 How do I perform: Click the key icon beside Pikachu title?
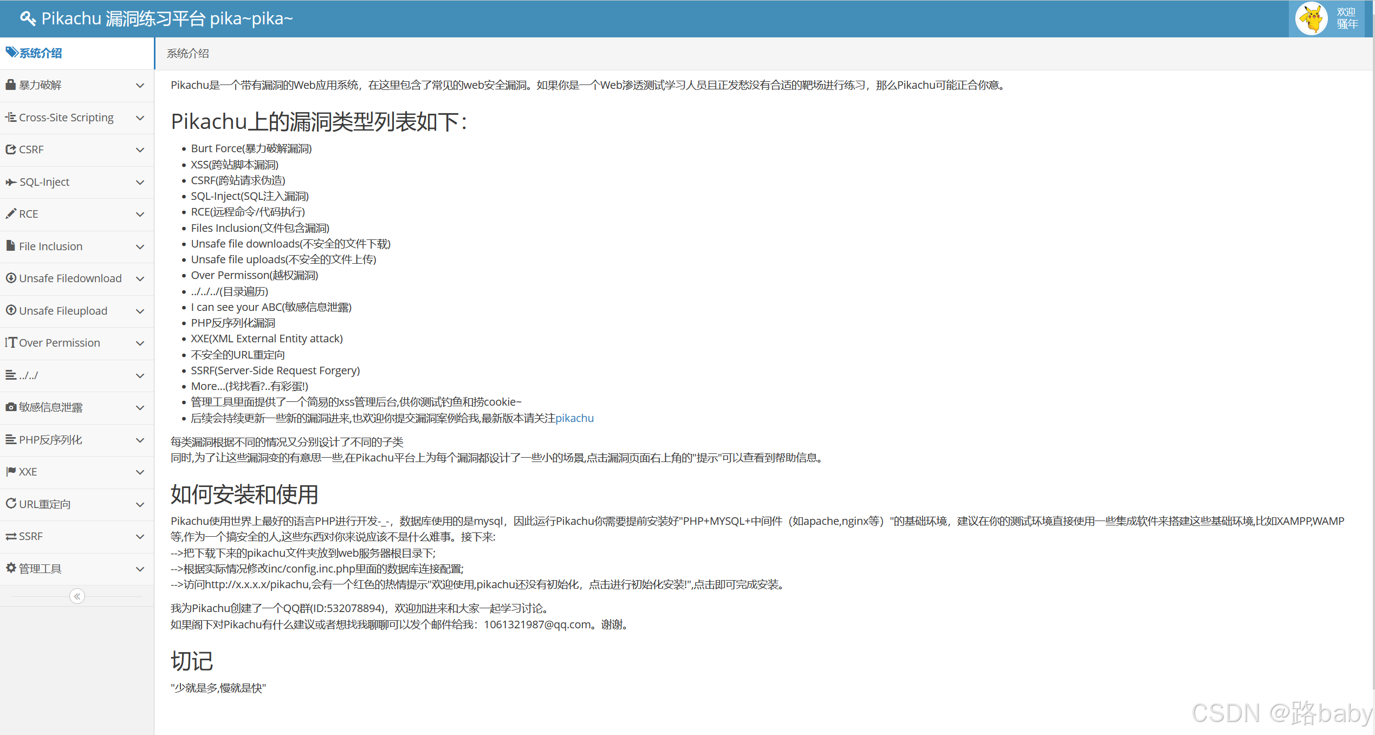[x=28, y=19]
